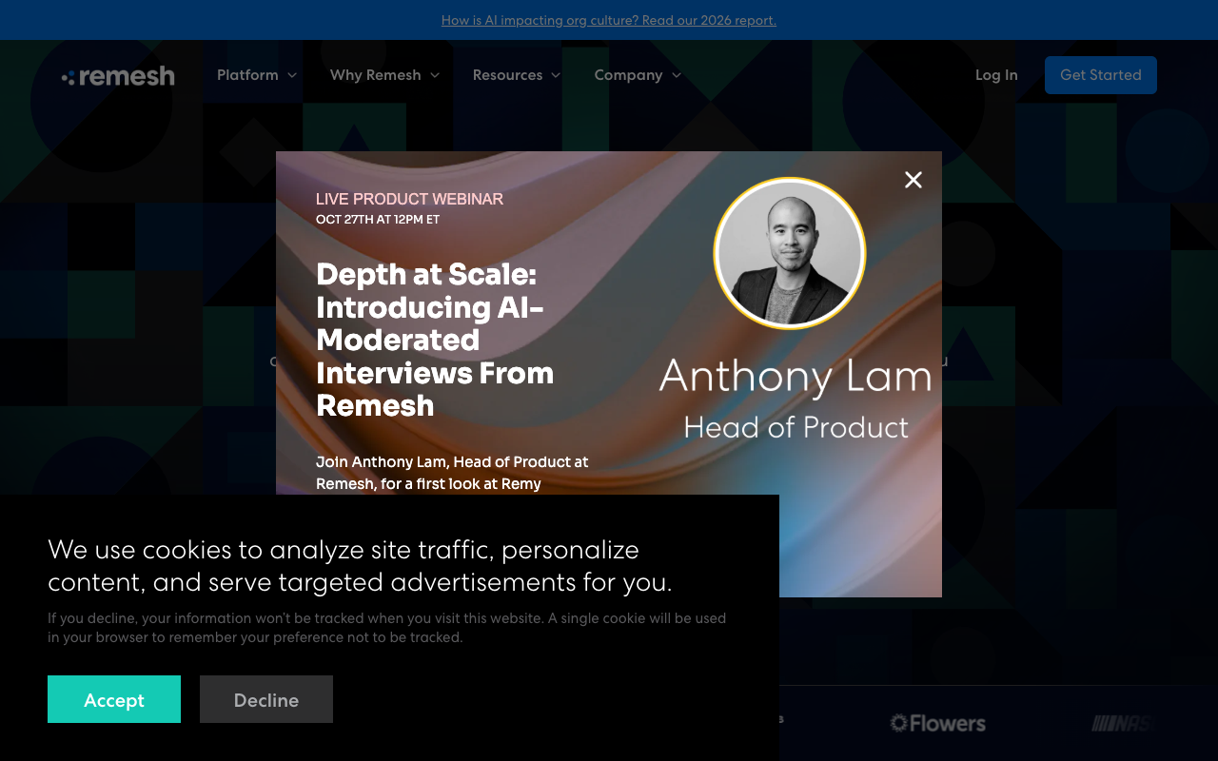Expand the Resources dropdown chevron

(x=556, y=75)
